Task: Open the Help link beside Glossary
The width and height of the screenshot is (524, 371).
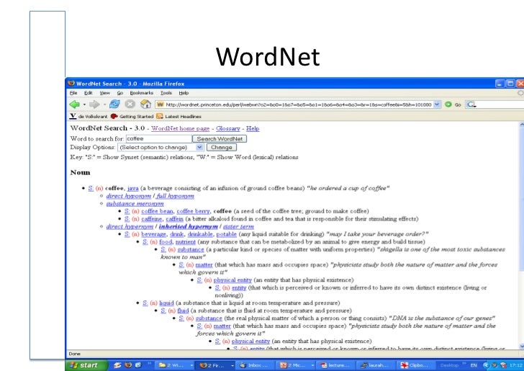Action: coord(253,128)
